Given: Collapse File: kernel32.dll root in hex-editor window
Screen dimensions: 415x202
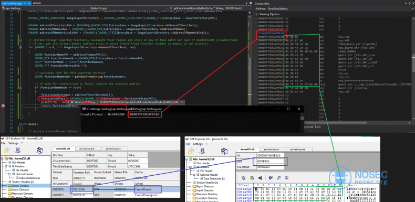Looking at the screenshot, I should tap(187, 159).
